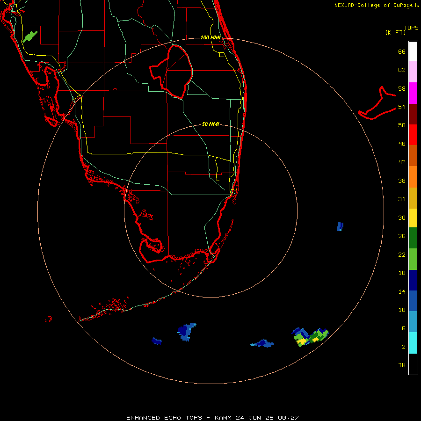
Task: Select the TOPS legend heading
Action: (411, 28)
